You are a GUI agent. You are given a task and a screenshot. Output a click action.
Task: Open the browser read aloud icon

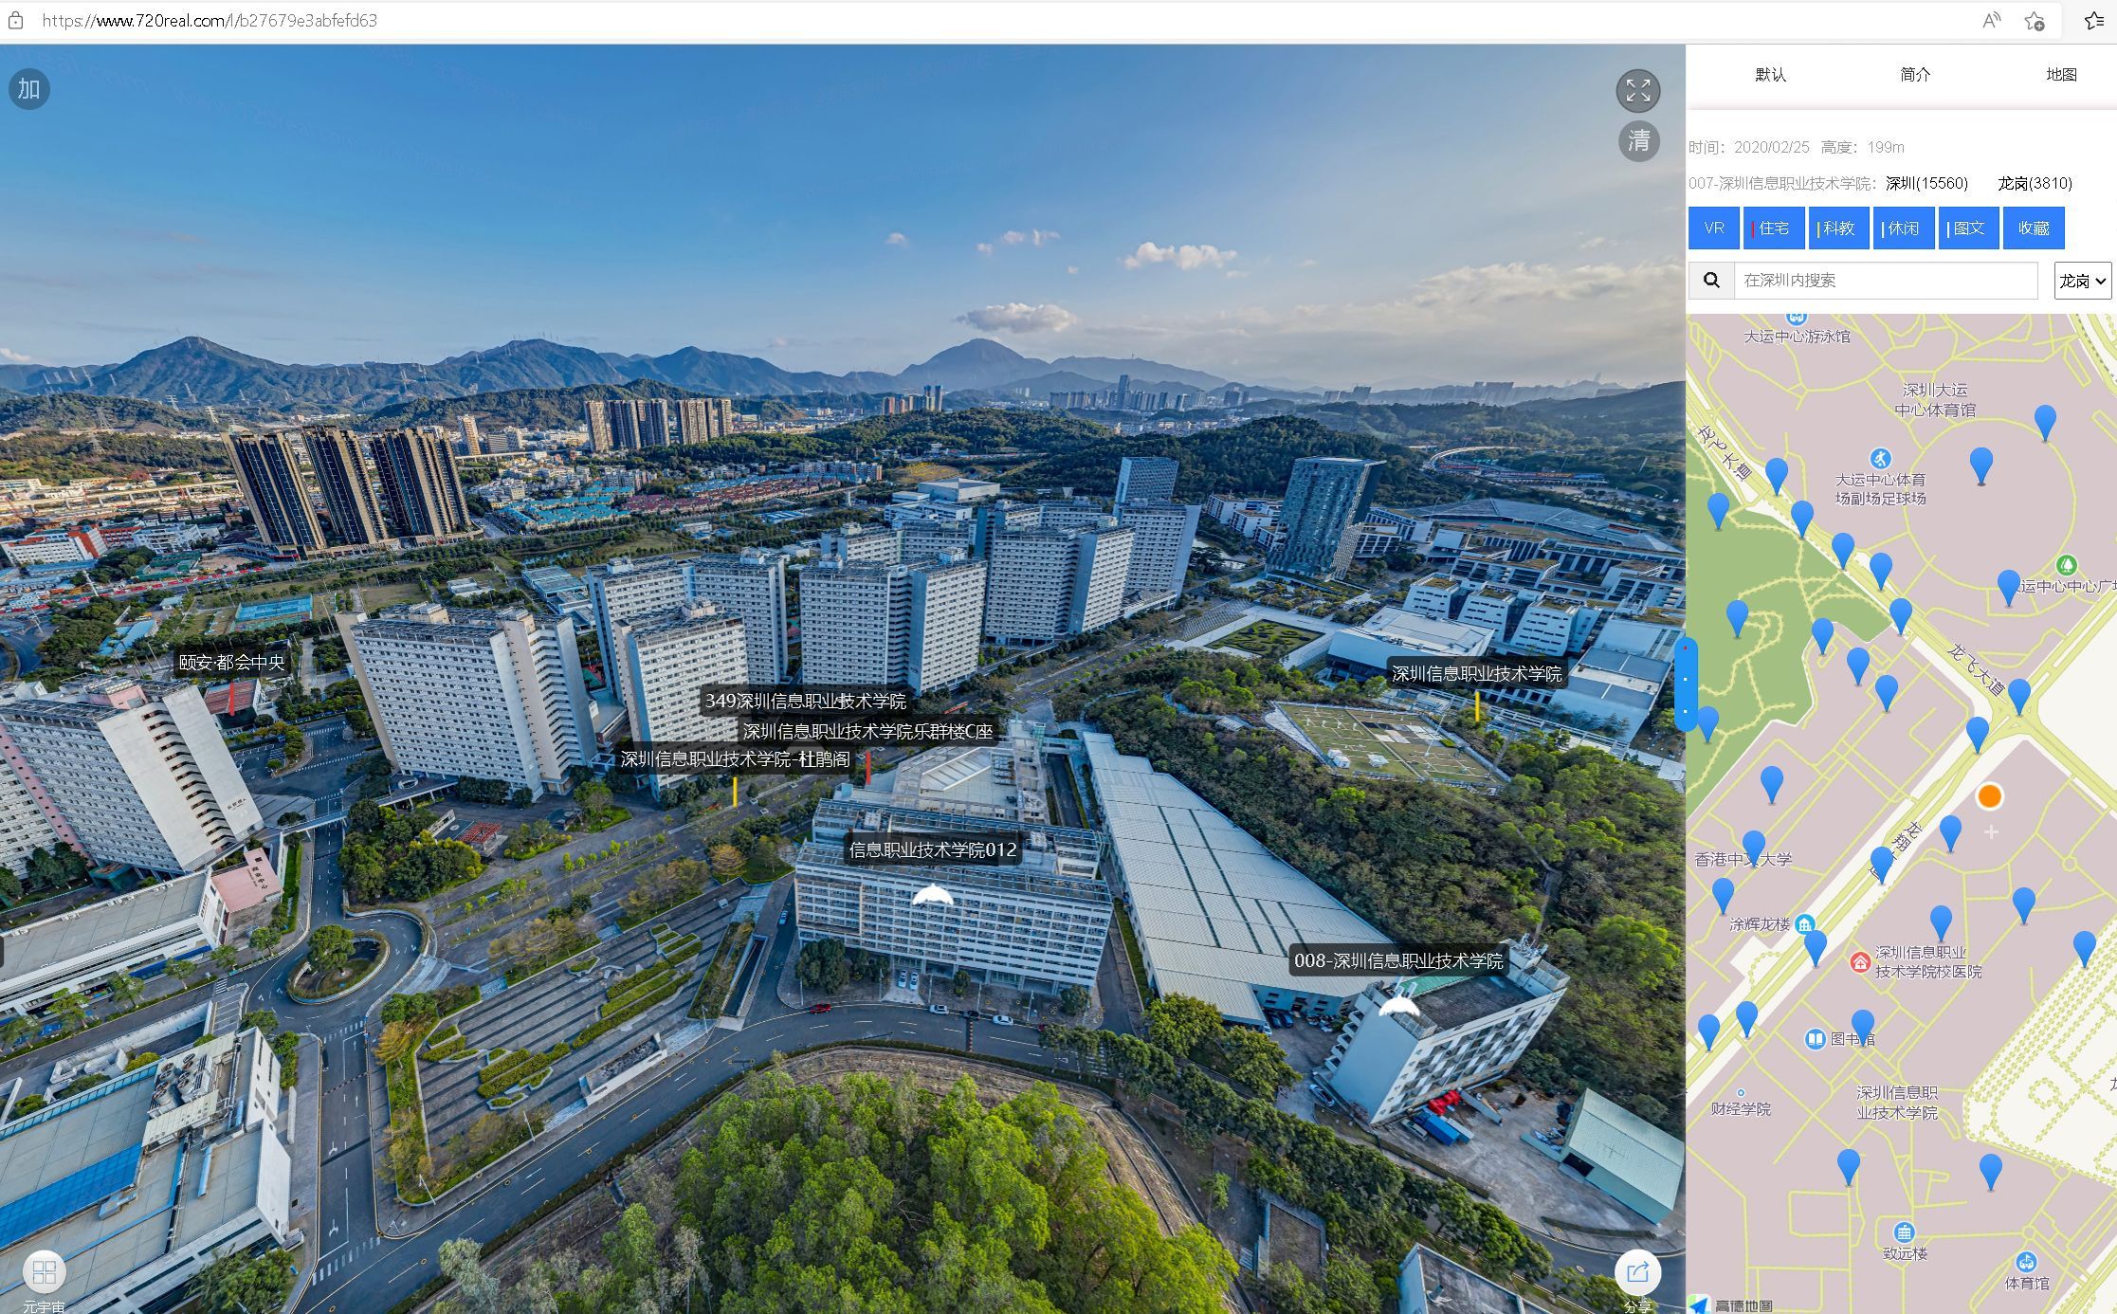[x=1991, y=21]
